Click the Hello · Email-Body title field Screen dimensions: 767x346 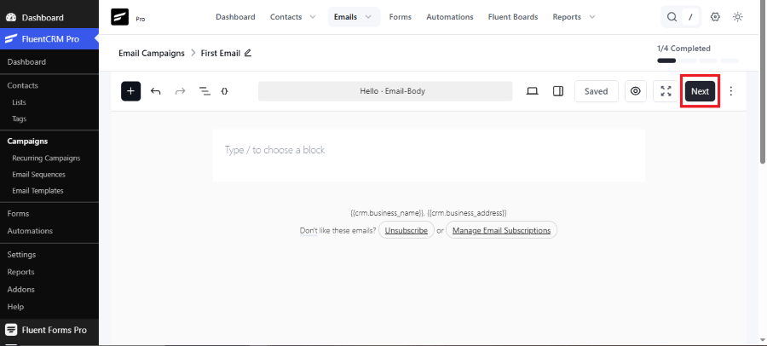pyautogui.click(x=385, y=91)
